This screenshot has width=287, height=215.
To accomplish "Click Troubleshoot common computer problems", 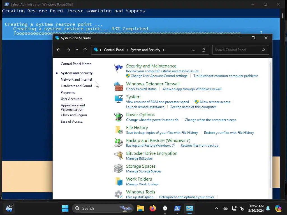I will [x=226, y=76].
